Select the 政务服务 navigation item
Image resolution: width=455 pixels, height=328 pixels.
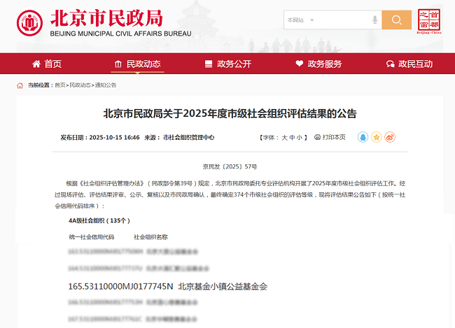pyautogui.click(x=318, y=64)
